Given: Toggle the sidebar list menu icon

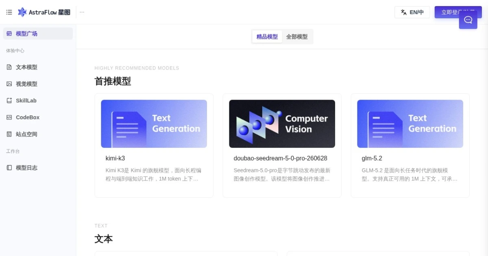Looking at the screenshot, I should click(9, 12).
